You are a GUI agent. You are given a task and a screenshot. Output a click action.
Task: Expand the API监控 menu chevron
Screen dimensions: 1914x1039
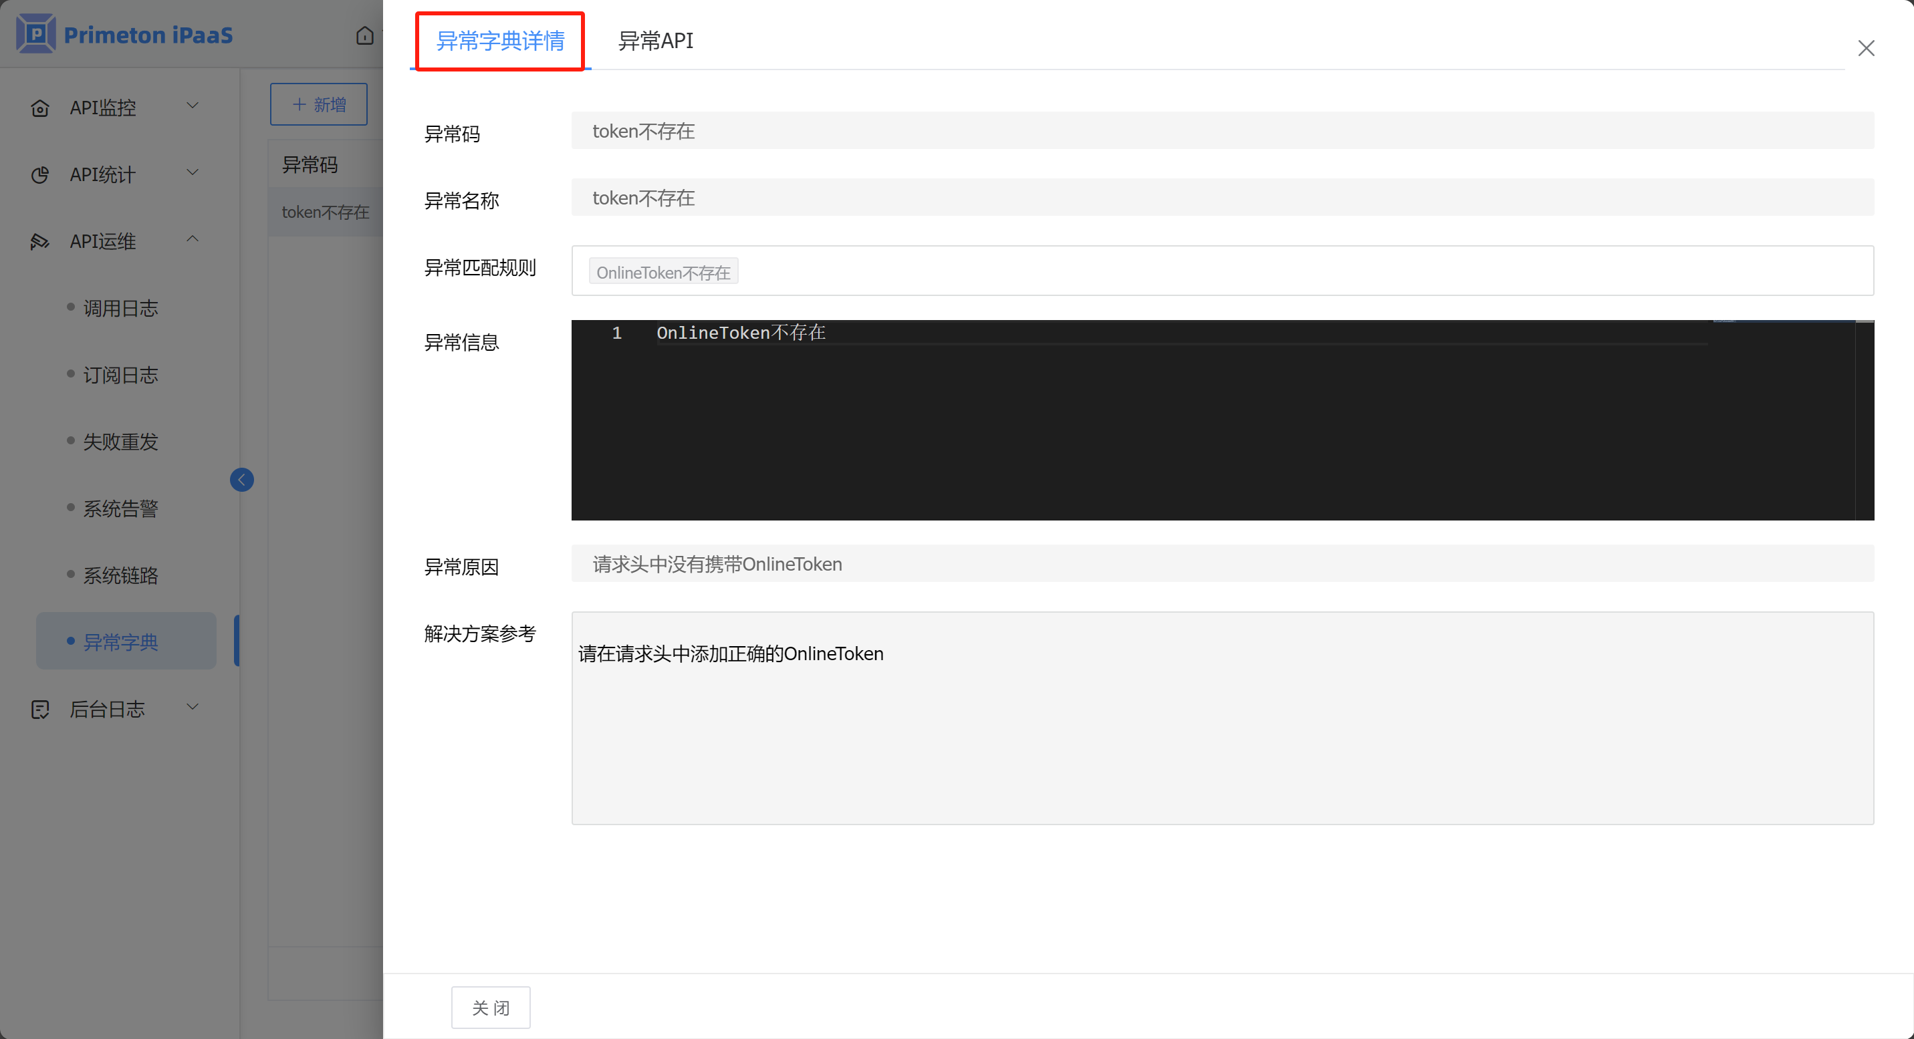click(x=193, y=106)
